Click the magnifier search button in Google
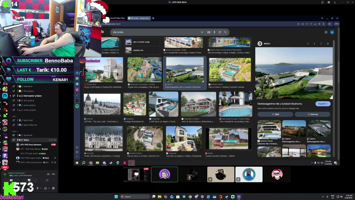 click(225, 32)
